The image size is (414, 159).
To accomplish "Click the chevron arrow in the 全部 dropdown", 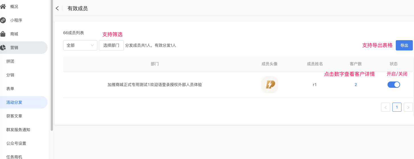I will 92,45.
